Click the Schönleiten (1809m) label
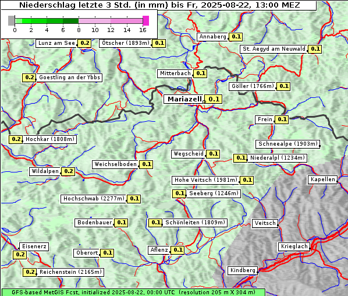The image size is (348, 296). (x=195, y=223)
